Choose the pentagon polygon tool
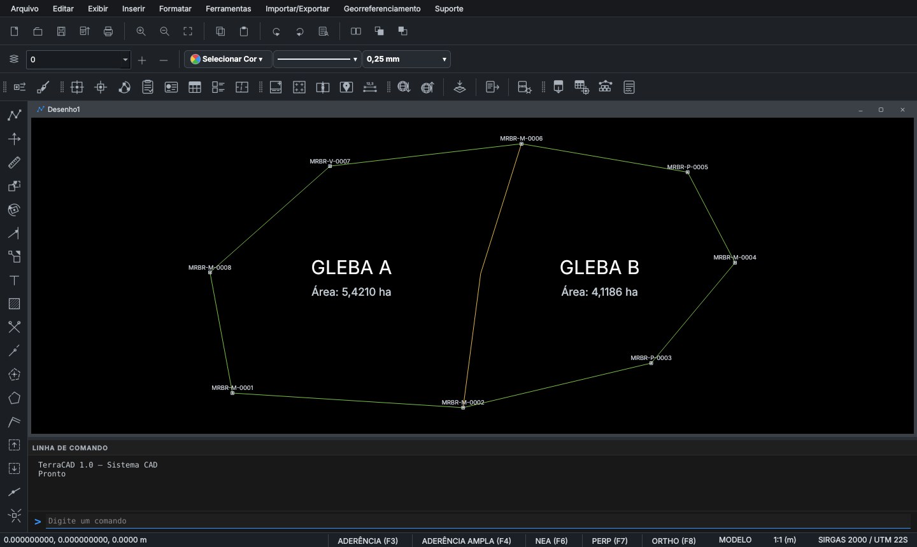 pyautogui.click(x=14, y=398)
